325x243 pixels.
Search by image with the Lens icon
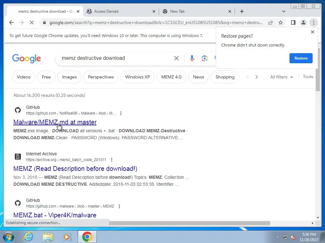[x=205, y=58]
